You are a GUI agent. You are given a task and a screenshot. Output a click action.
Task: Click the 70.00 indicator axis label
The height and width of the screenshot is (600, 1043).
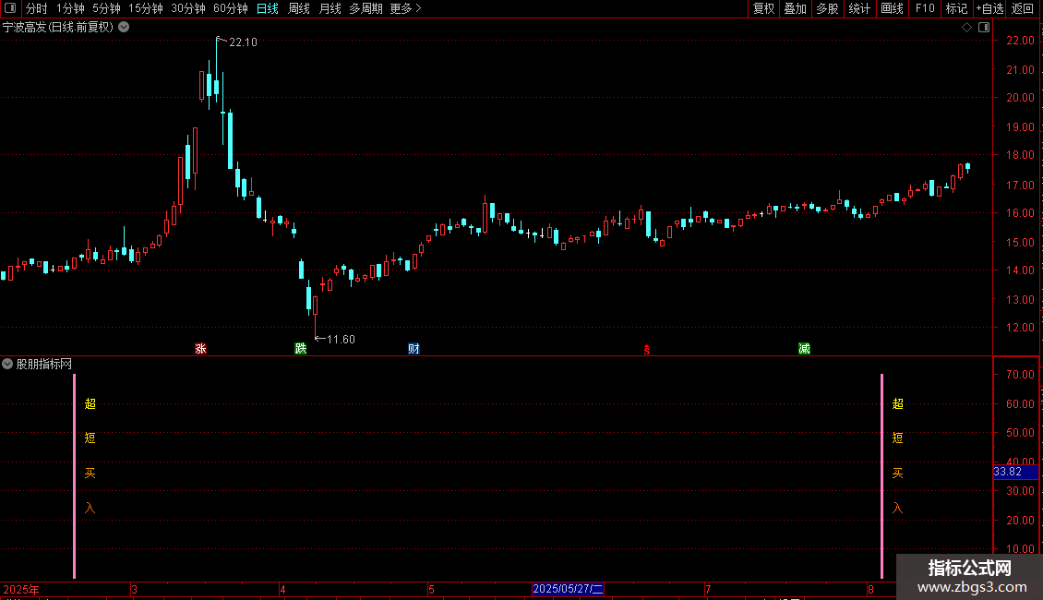tap(1020, 375)
